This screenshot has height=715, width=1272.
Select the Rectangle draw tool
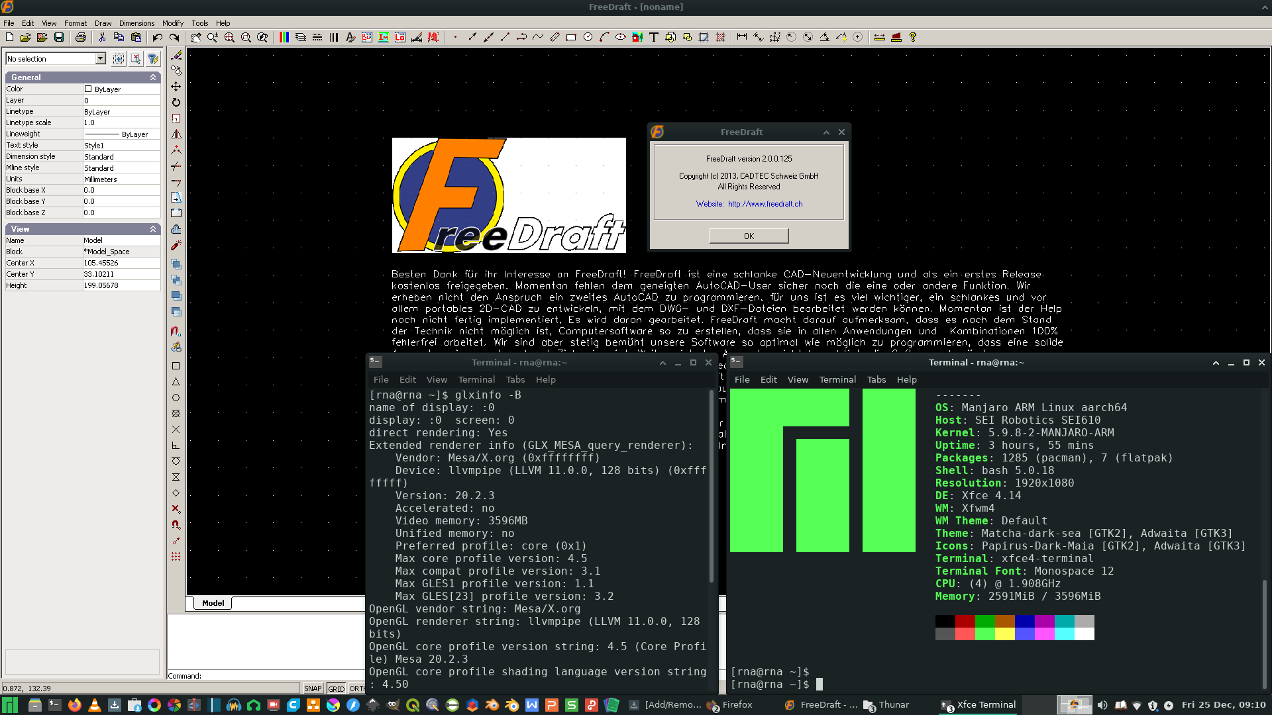(571, 37)
